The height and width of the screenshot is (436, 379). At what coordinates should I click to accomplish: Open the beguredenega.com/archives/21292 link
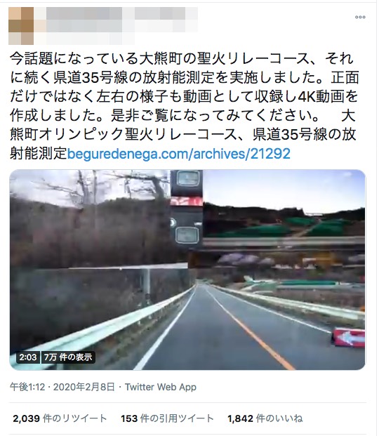(x=179, y=154)
